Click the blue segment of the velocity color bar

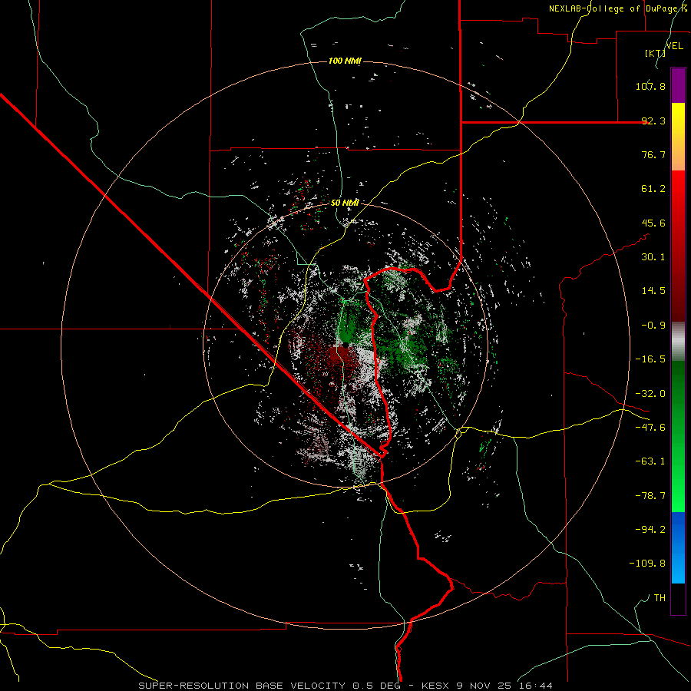click(x=678, y=547)
